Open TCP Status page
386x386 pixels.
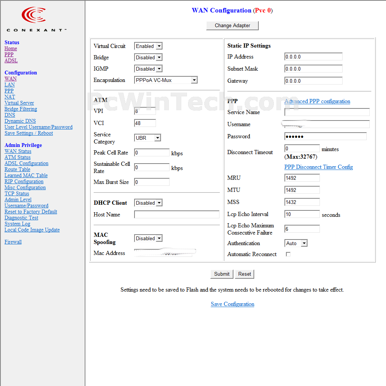tap(17, 193)
